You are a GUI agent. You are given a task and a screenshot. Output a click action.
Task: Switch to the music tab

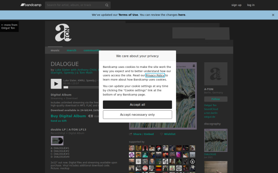coord(55,50)
